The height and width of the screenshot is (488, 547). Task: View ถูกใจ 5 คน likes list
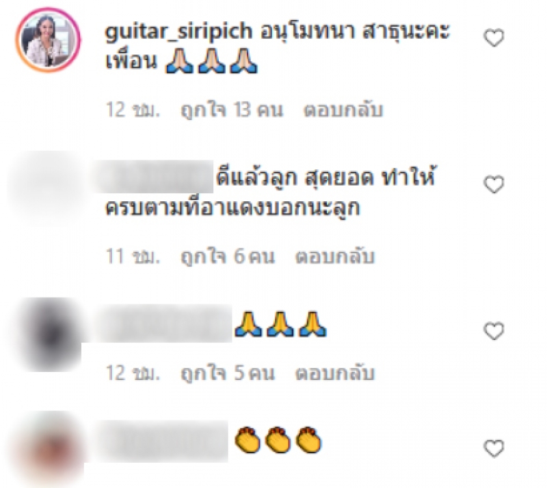228,373
